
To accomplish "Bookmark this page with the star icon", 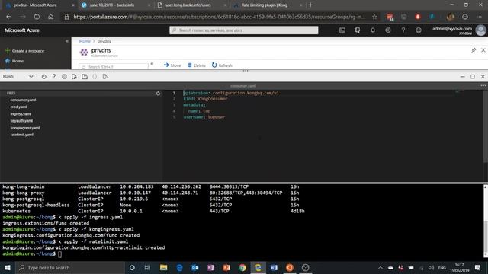I will pos(374,17).
